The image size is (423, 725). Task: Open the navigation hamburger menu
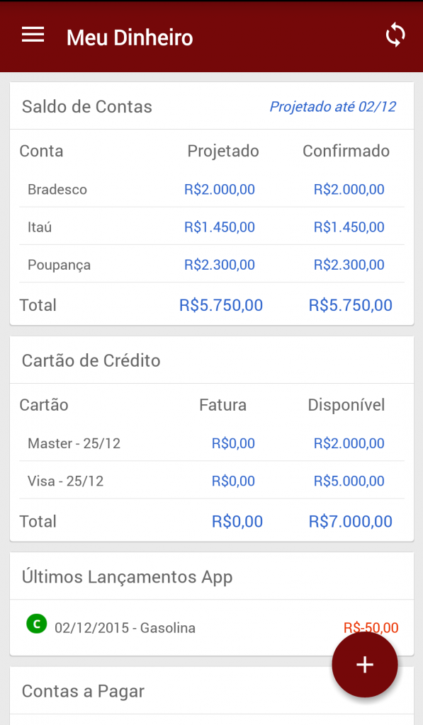click(32, 35)
